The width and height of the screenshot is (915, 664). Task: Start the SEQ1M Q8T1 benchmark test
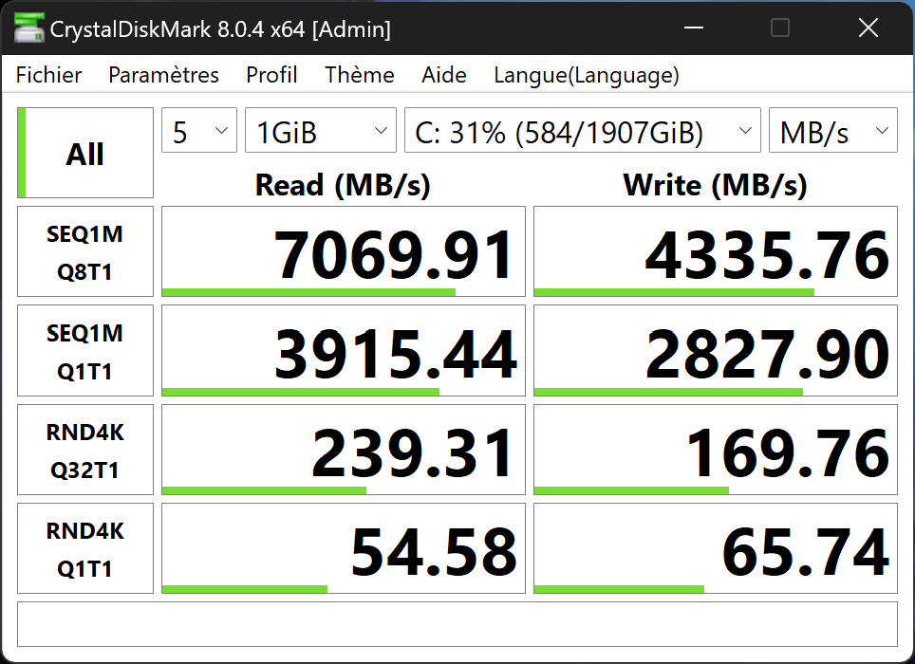(85, 251)
